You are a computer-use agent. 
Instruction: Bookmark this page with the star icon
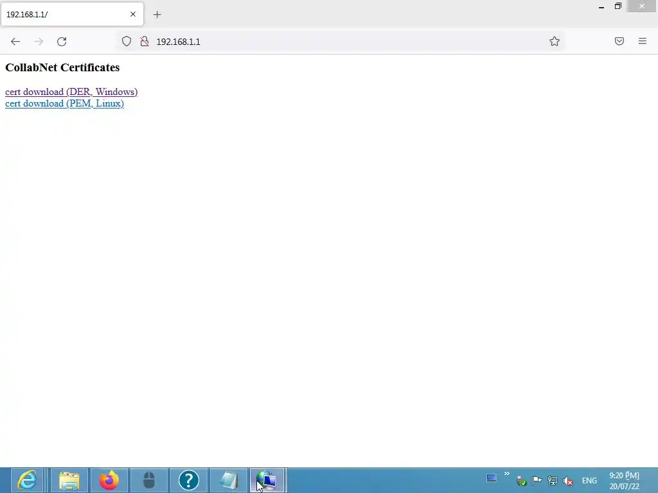(555, 41)
